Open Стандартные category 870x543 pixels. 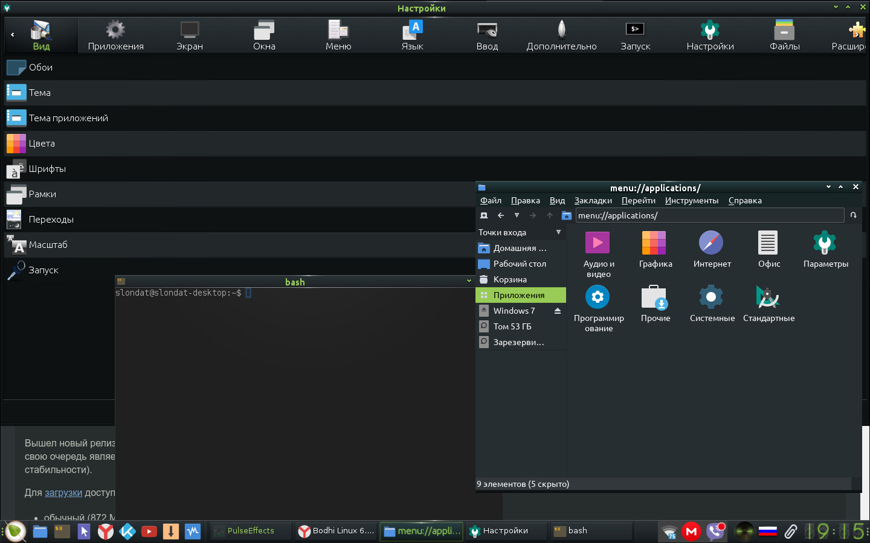tap(768, 304)
